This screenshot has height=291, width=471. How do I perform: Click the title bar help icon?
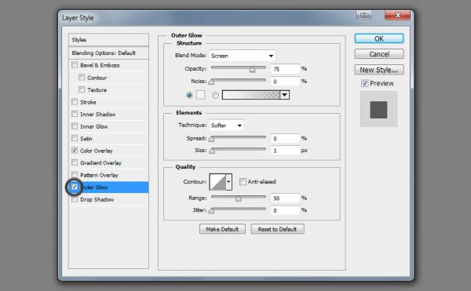coord(364,15)
